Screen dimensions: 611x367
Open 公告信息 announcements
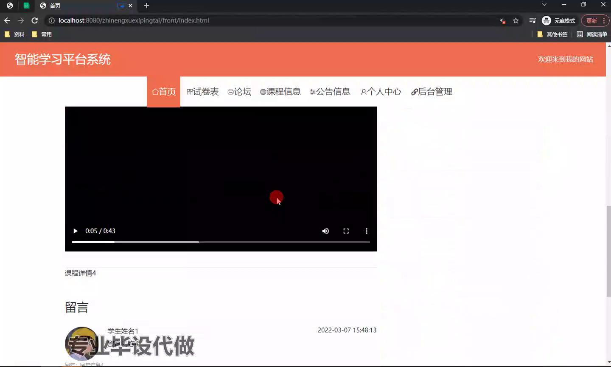[x=330, y=92]
